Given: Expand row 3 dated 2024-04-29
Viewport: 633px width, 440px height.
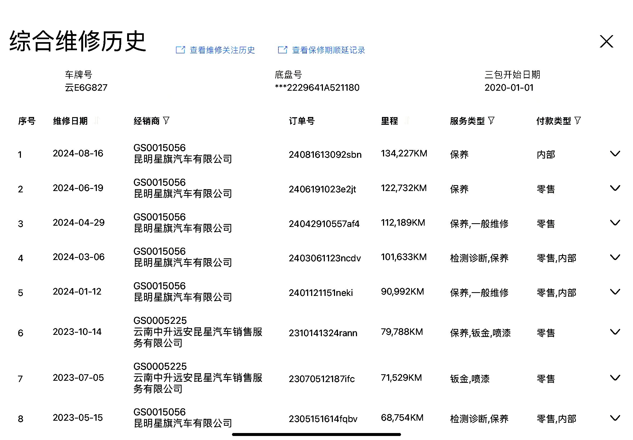Looking at the screenshot, I should [615, 222].
